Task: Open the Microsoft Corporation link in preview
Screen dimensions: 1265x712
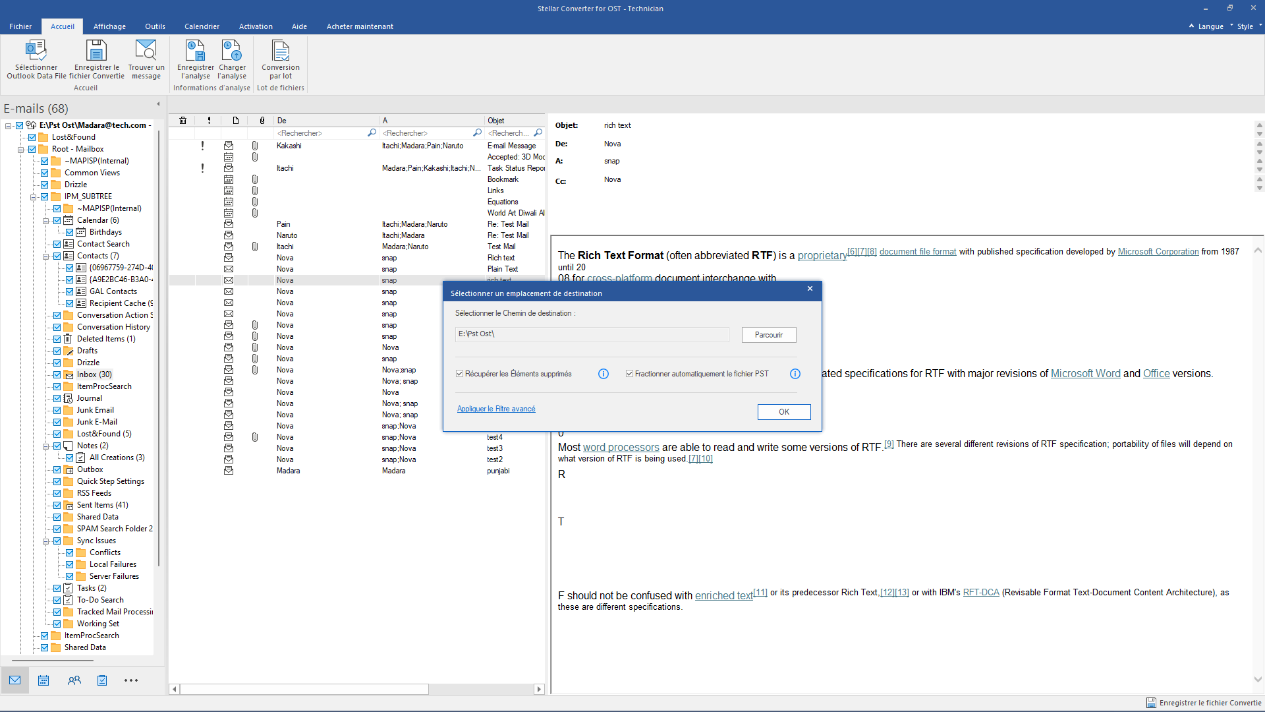Action: (x=1158, y=251)
